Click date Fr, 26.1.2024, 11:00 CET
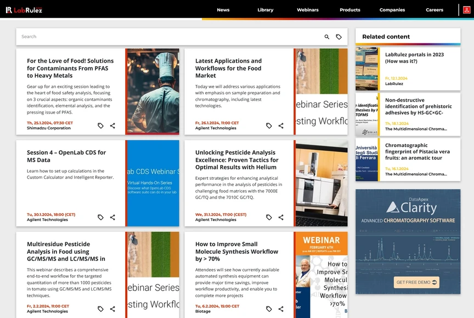This screenshot has height=318, width=474. pos(217,123)
